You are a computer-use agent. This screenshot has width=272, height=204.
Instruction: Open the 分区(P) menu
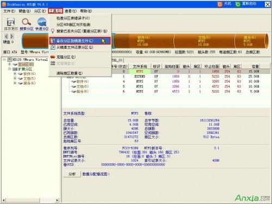click(40, 11)
